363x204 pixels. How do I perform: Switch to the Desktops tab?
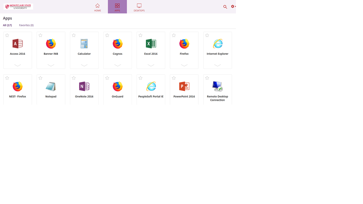pos(139,7)
